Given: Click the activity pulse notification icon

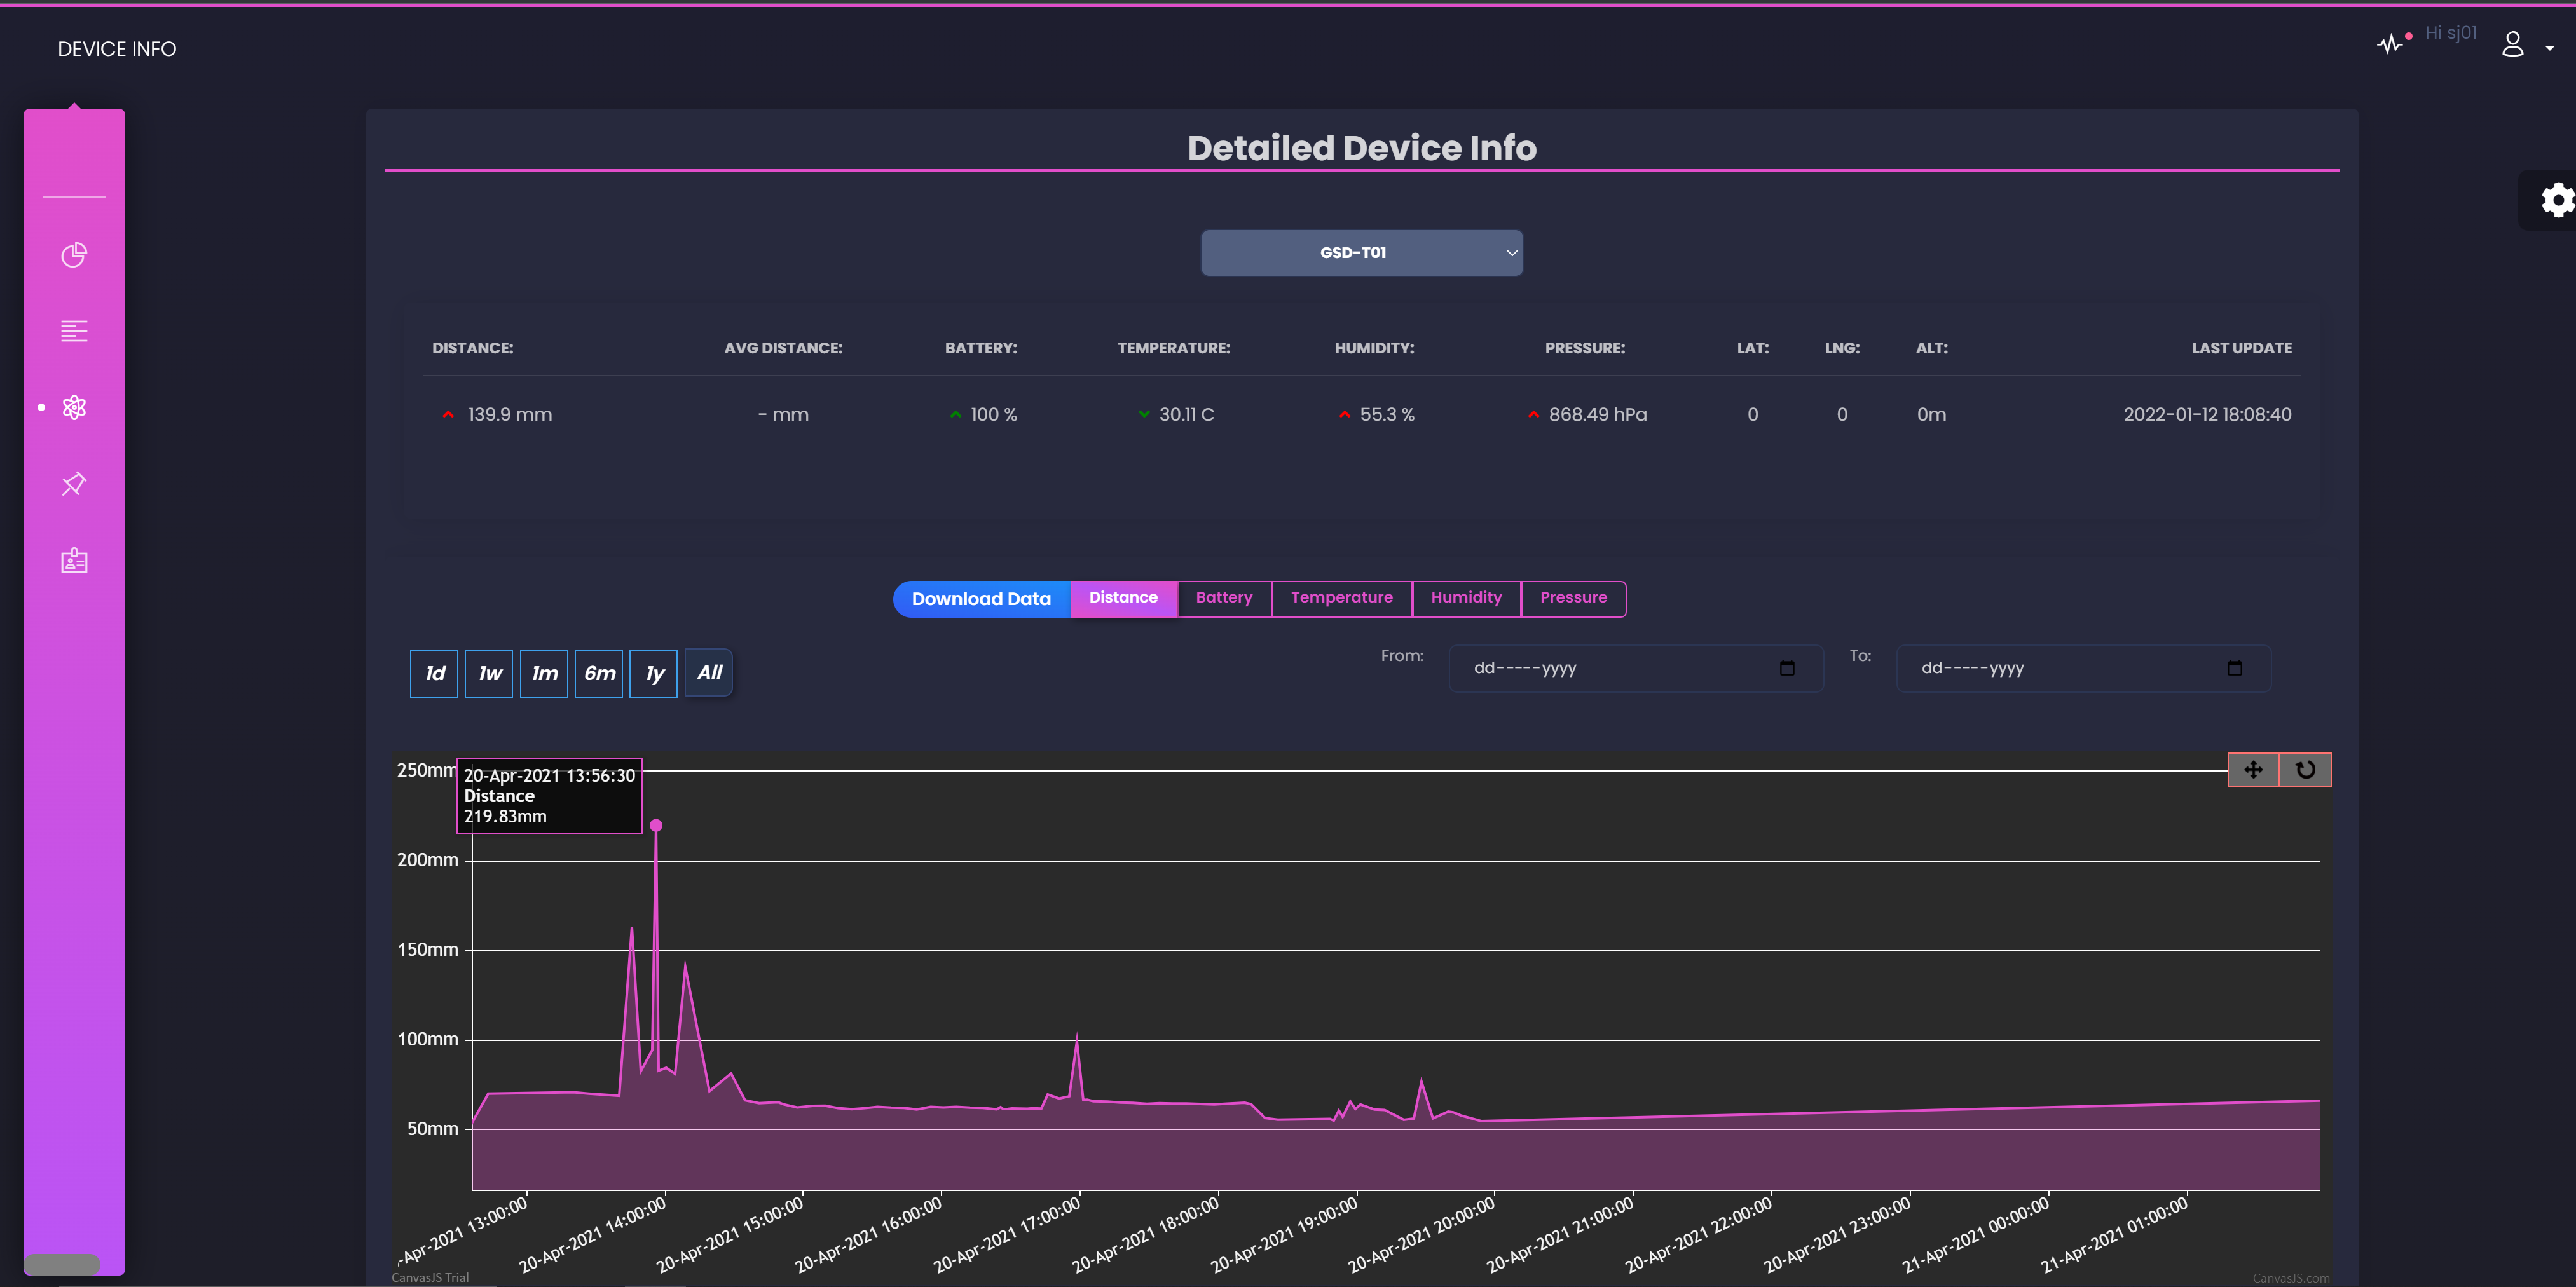Looking at the screenshot, I should pyautogui.click(x=2389, y=44).
